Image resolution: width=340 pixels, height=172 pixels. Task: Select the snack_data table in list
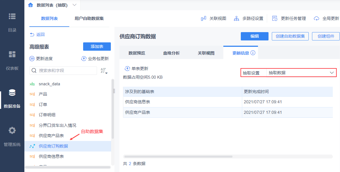[49, 84]
